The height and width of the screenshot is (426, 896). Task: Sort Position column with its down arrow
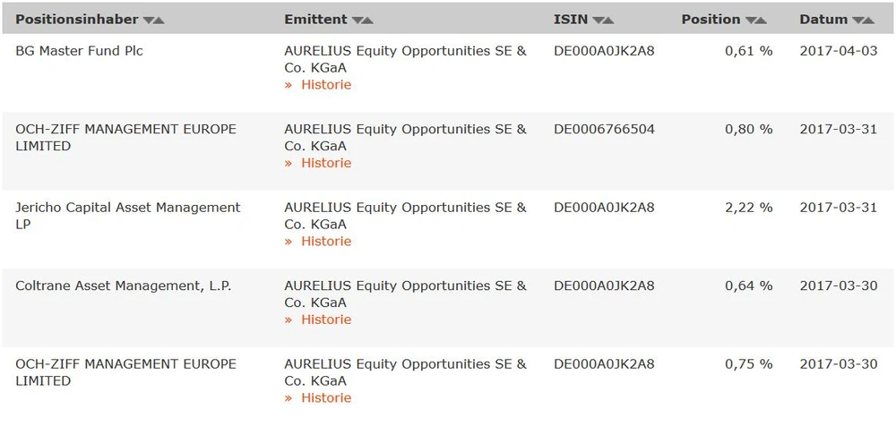[751, 20]
